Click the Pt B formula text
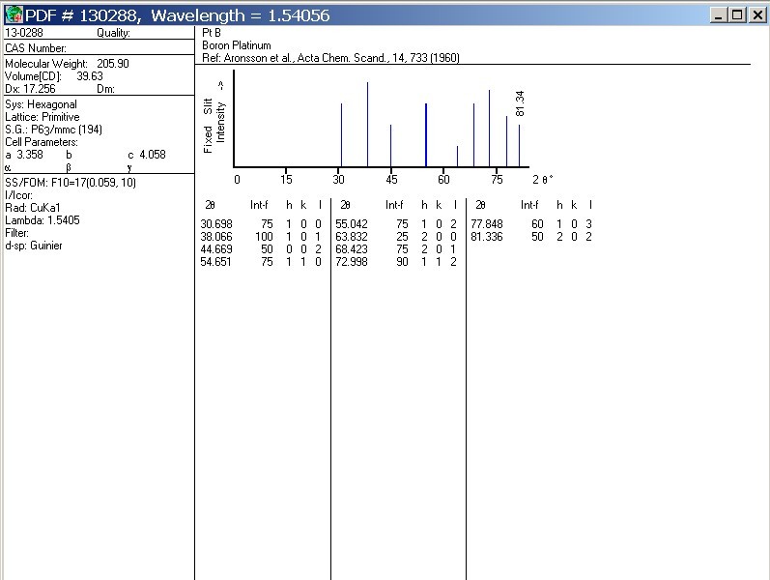Screen dimensions: 770x580 pos(212,33)
